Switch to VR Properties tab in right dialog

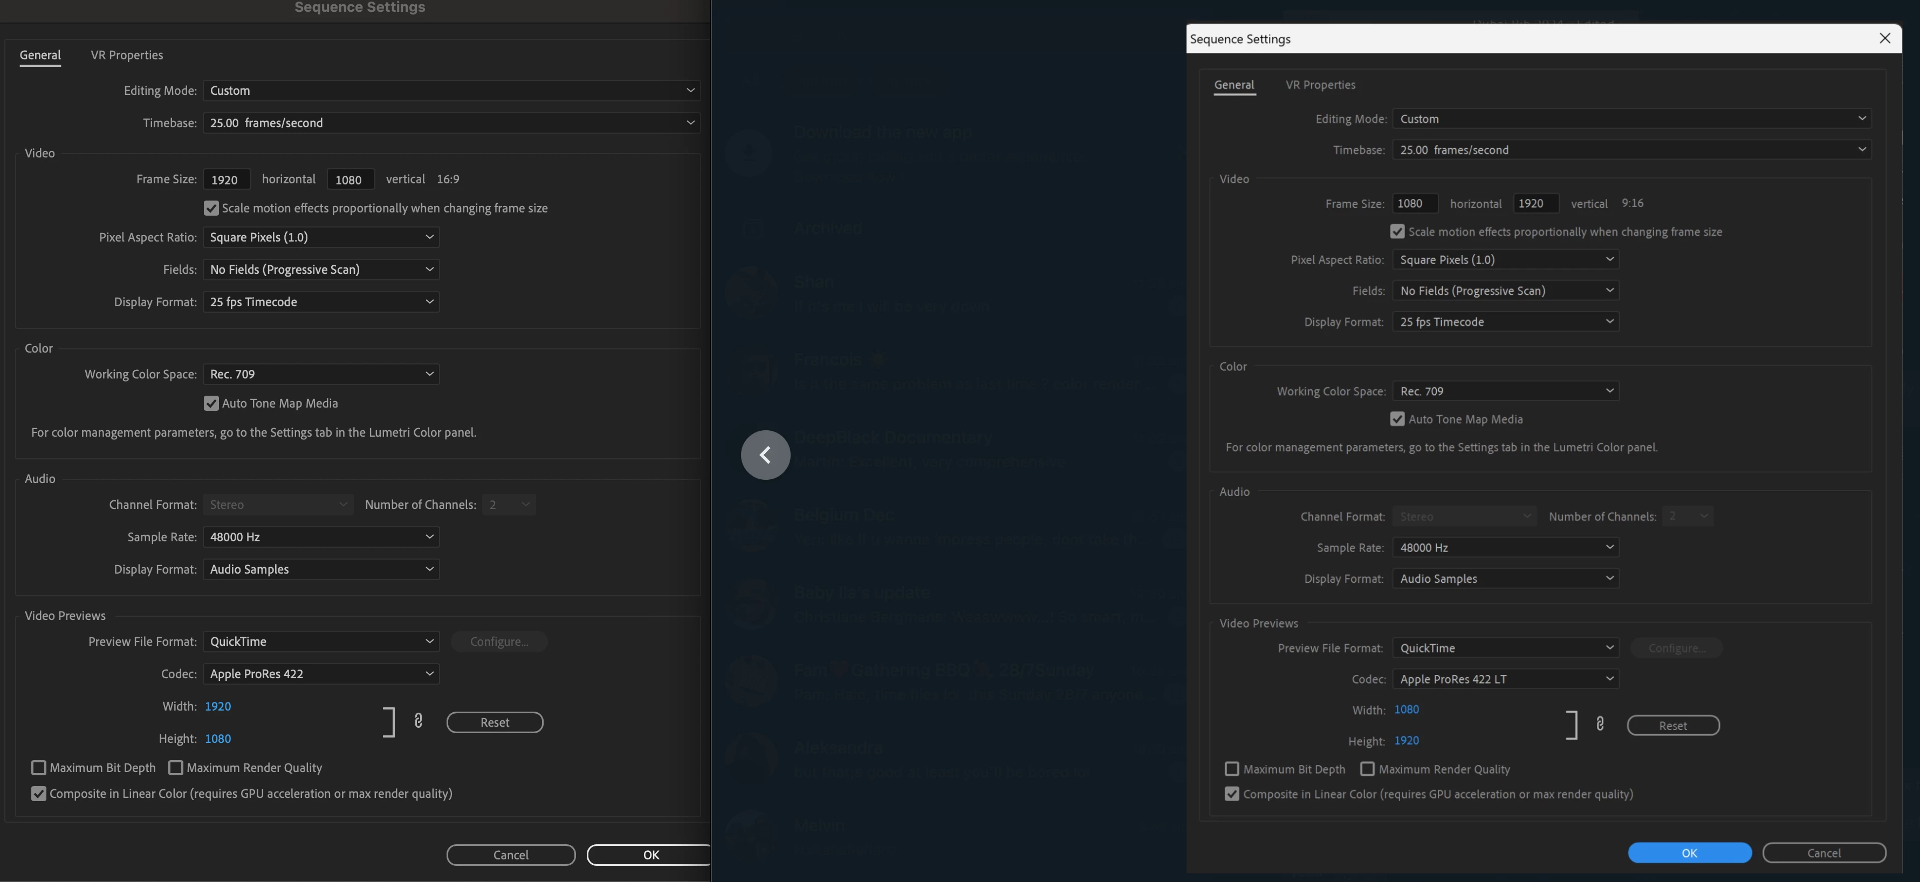(1320, 85)
